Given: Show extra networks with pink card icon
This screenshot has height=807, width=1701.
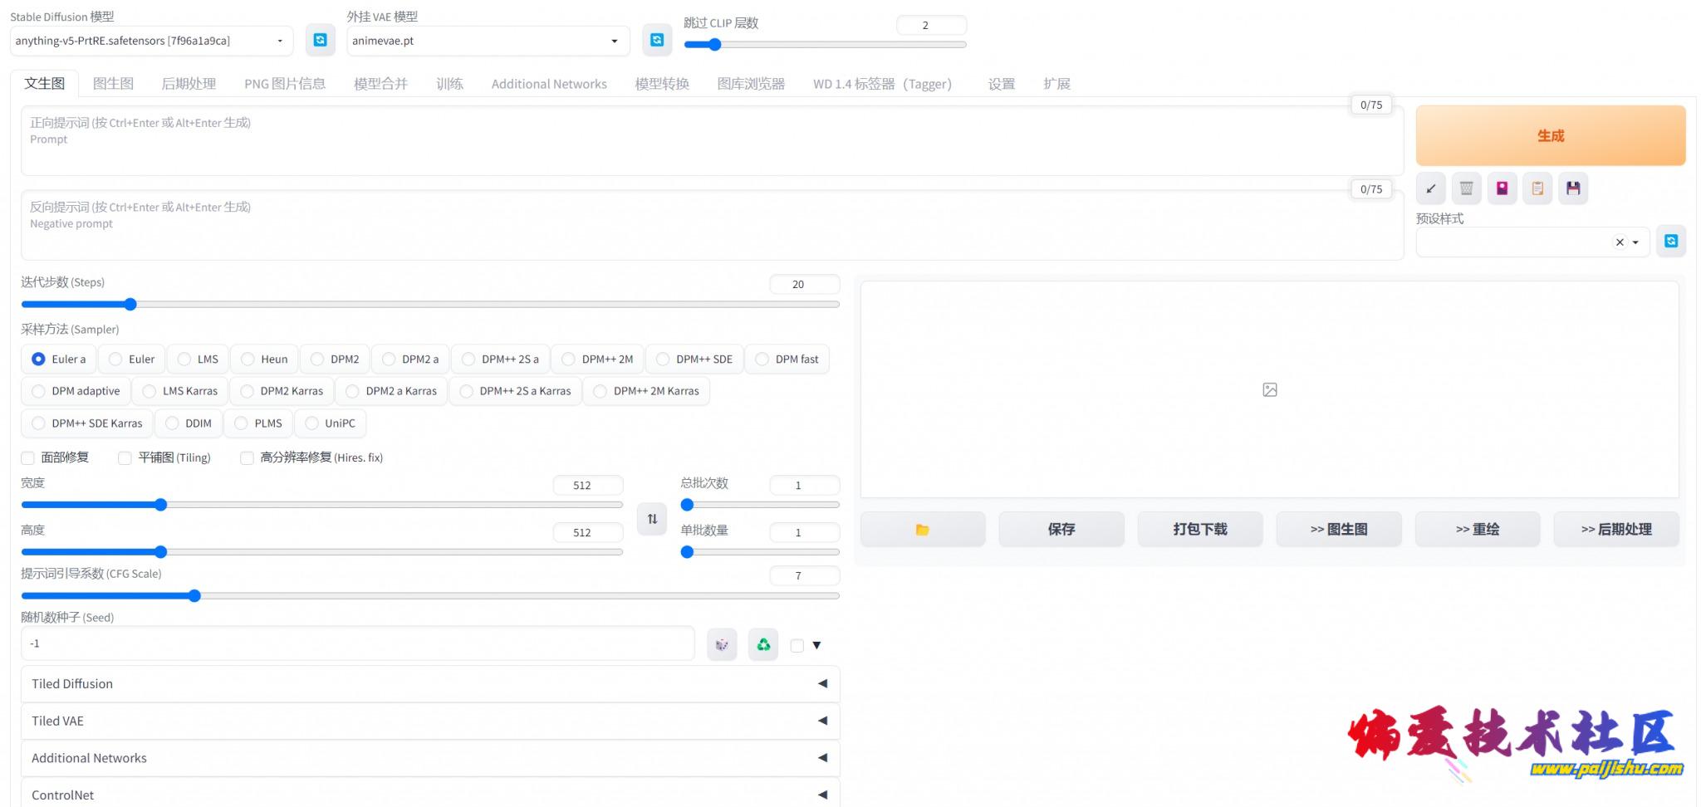Looking at the screenshot, I should coord(1502,188).
